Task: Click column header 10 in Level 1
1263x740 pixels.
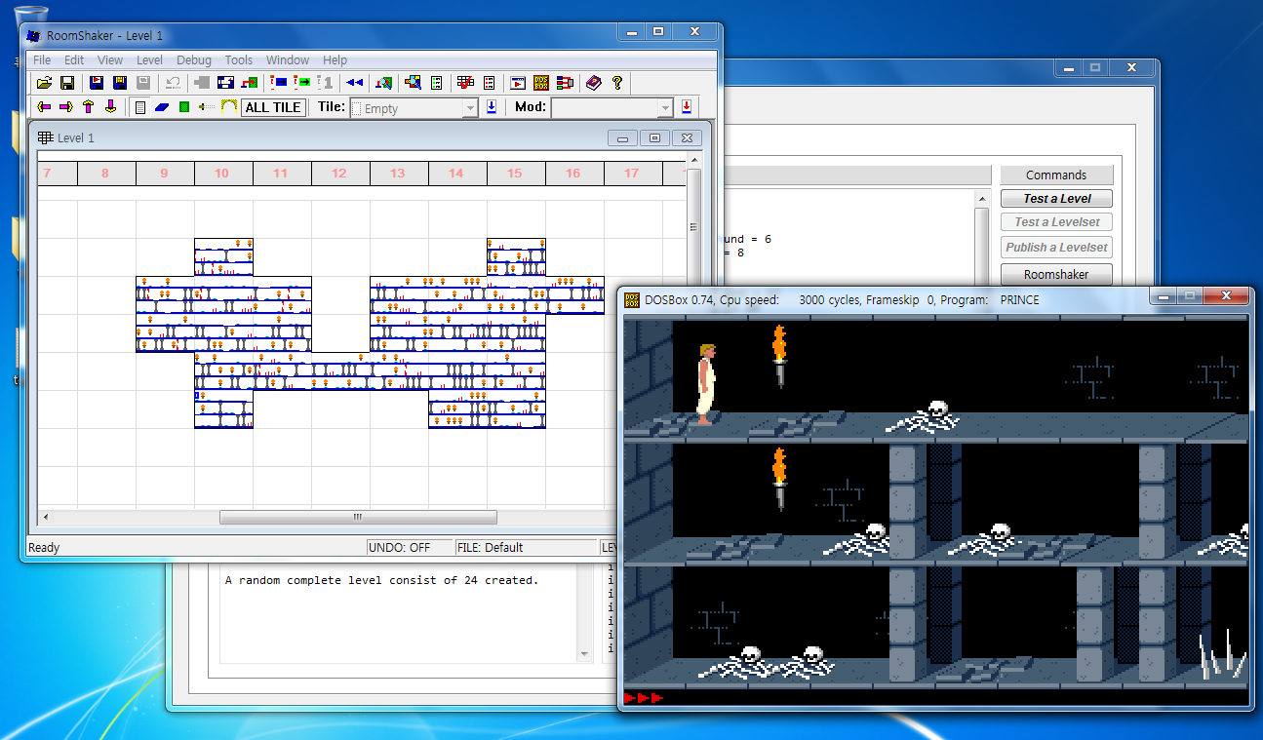Action: 222,174
